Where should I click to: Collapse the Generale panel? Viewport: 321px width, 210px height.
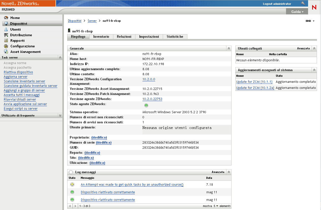coord(228,48)
